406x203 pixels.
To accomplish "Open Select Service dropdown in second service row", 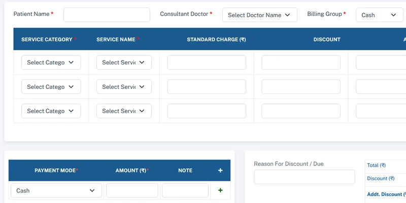I will click(x=124, y=87).
